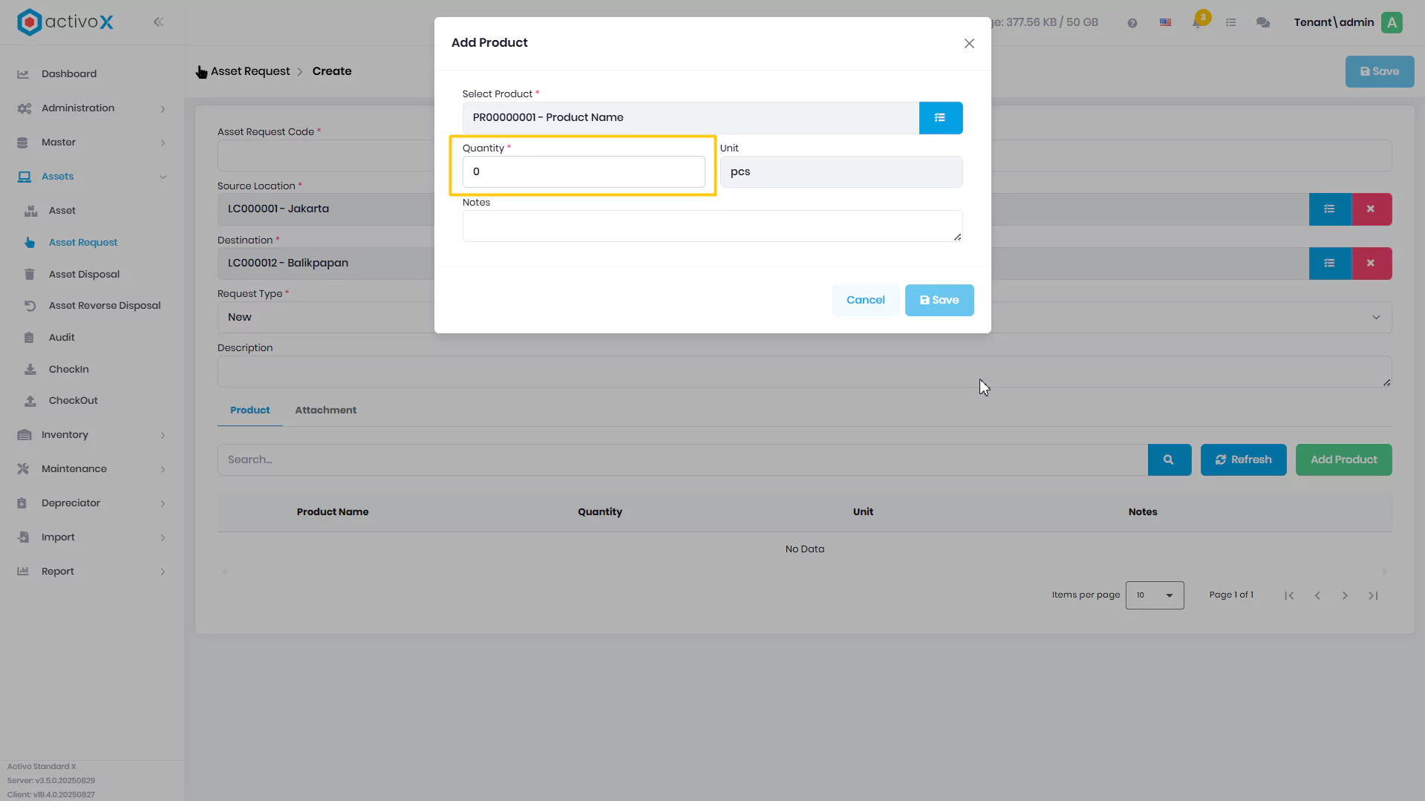Change language via flag icon
1425x801 pixels.
1165,23
